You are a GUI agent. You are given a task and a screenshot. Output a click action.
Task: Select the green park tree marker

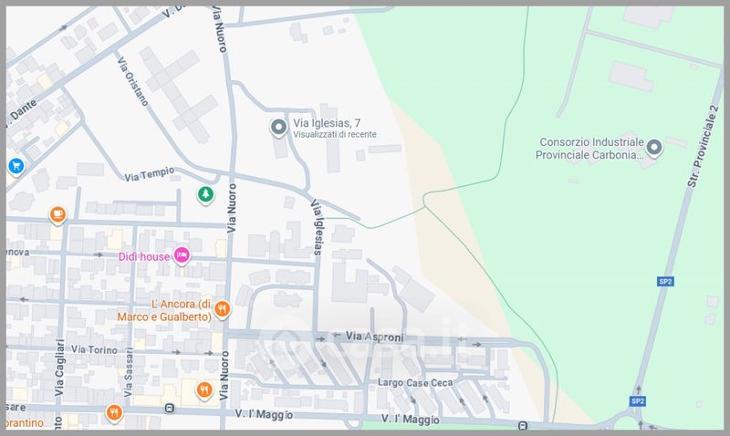point(206,193)
